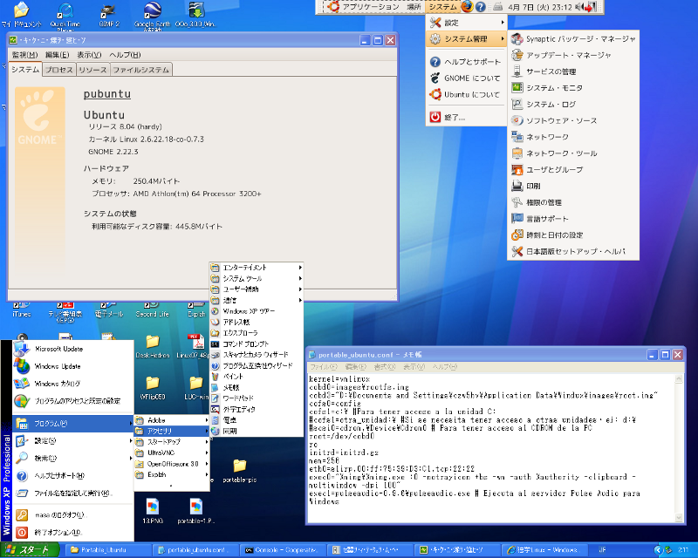This screenshot has width=698, height=558.
Task: Click the Start (スタート) button
Action: point(30,550)
